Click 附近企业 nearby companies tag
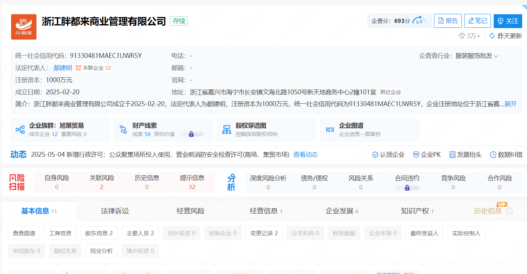The width and height of the screenshot is (527, 274). [391, 92]
